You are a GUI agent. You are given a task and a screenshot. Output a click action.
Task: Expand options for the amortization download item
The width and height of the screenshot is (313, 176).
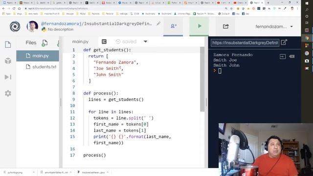pyautogui.click(x=70, y=172)
